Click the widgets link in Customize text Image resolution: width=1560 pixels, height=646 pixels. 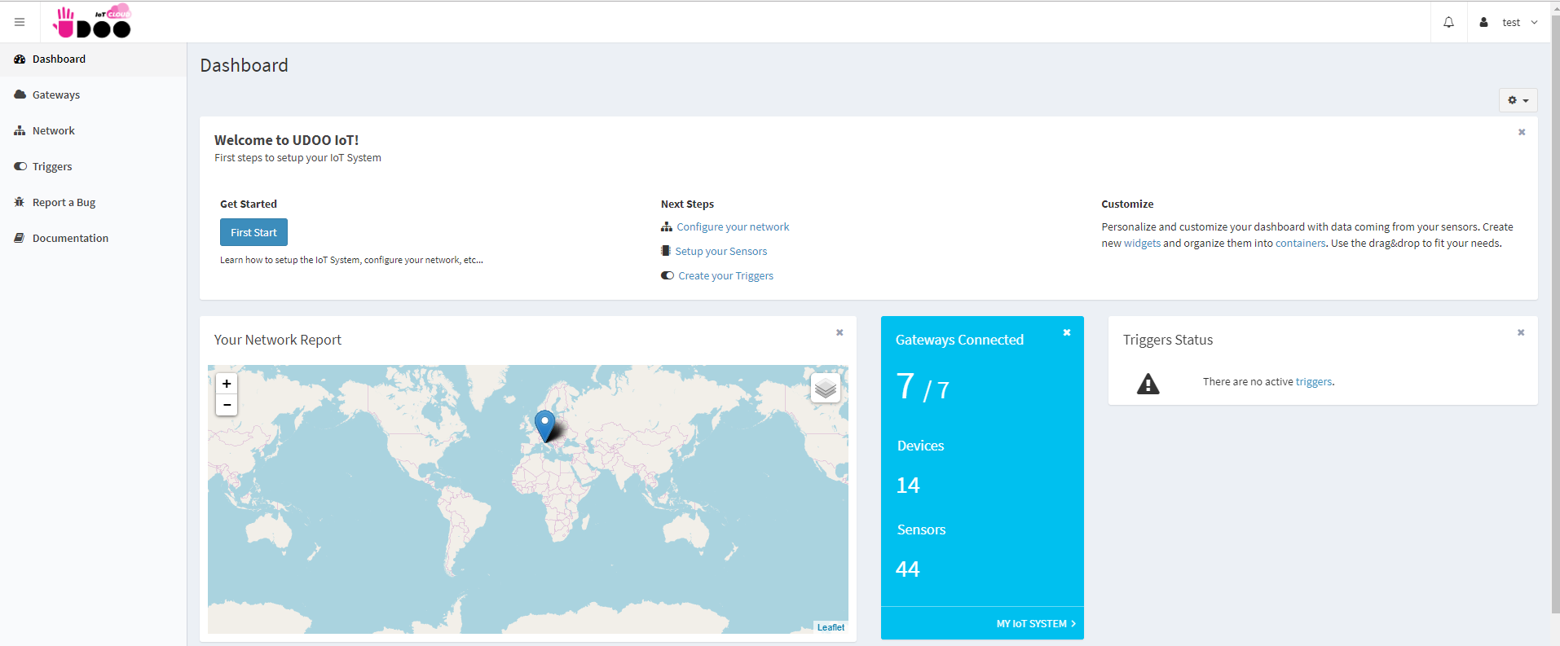tap(1142, 243)
